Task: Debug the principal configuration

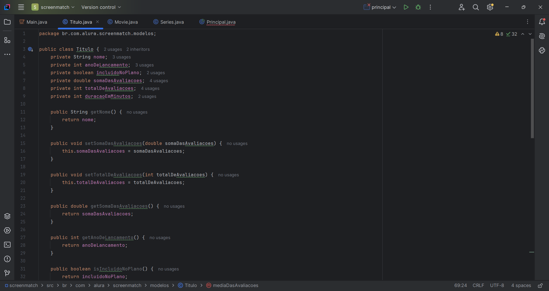Action: point(418,7)
